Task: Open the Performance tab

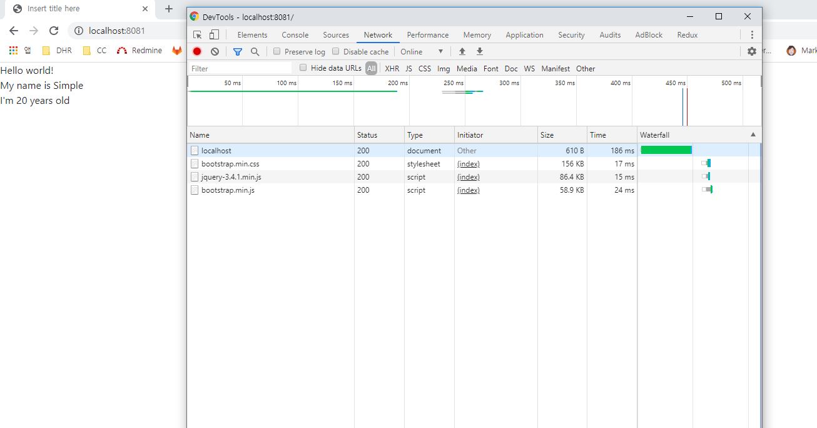Action: [428, 35]
